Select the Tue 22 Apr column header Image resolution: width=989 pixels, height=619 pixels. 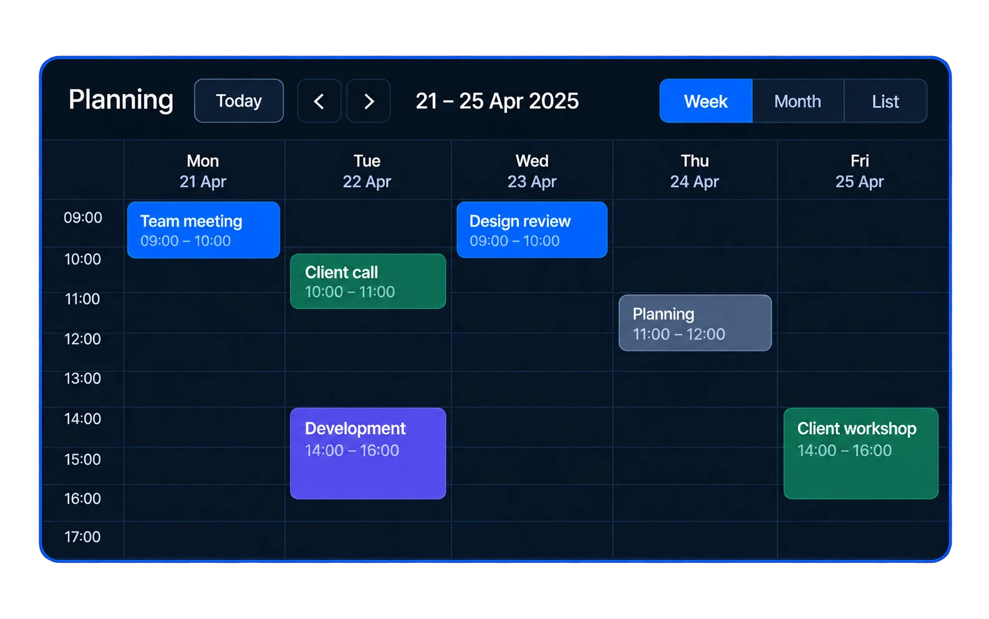(x=367, y=171)
